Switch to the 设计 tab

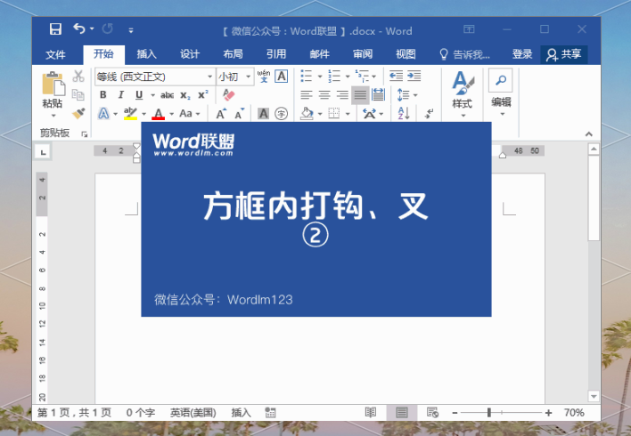[190, 54]
